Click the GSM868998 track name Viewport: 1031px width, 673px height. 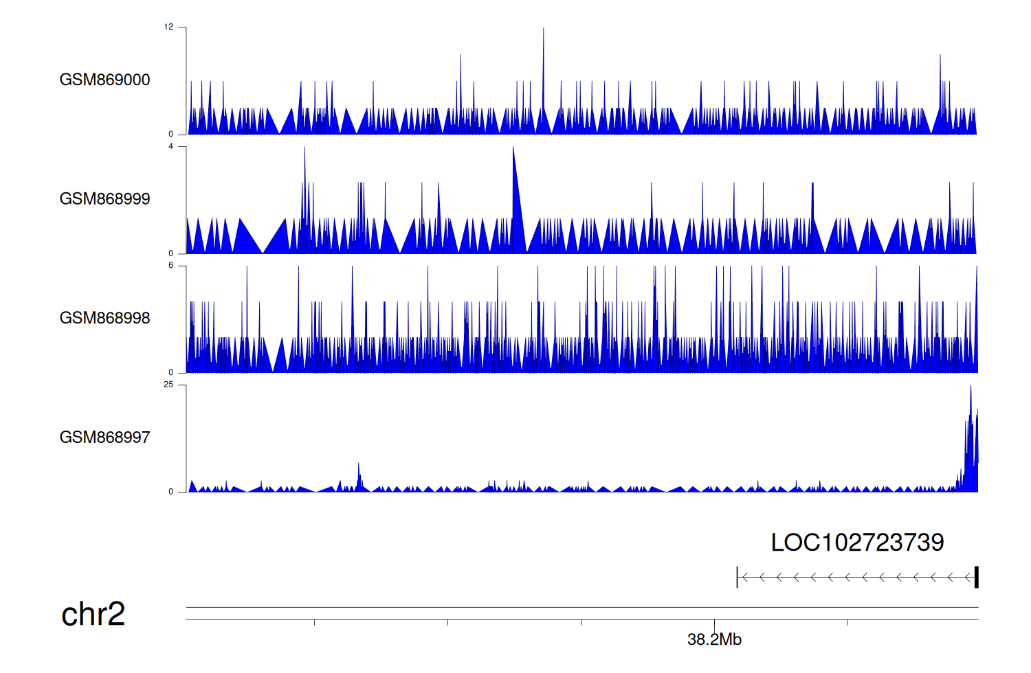coord(104,318)
